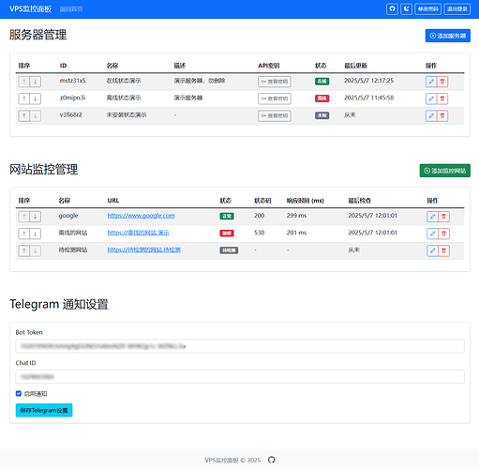This screenshot has height=469, width=479.
Task: Select the server name 未安装状态演示
Action: click(127, 115)
